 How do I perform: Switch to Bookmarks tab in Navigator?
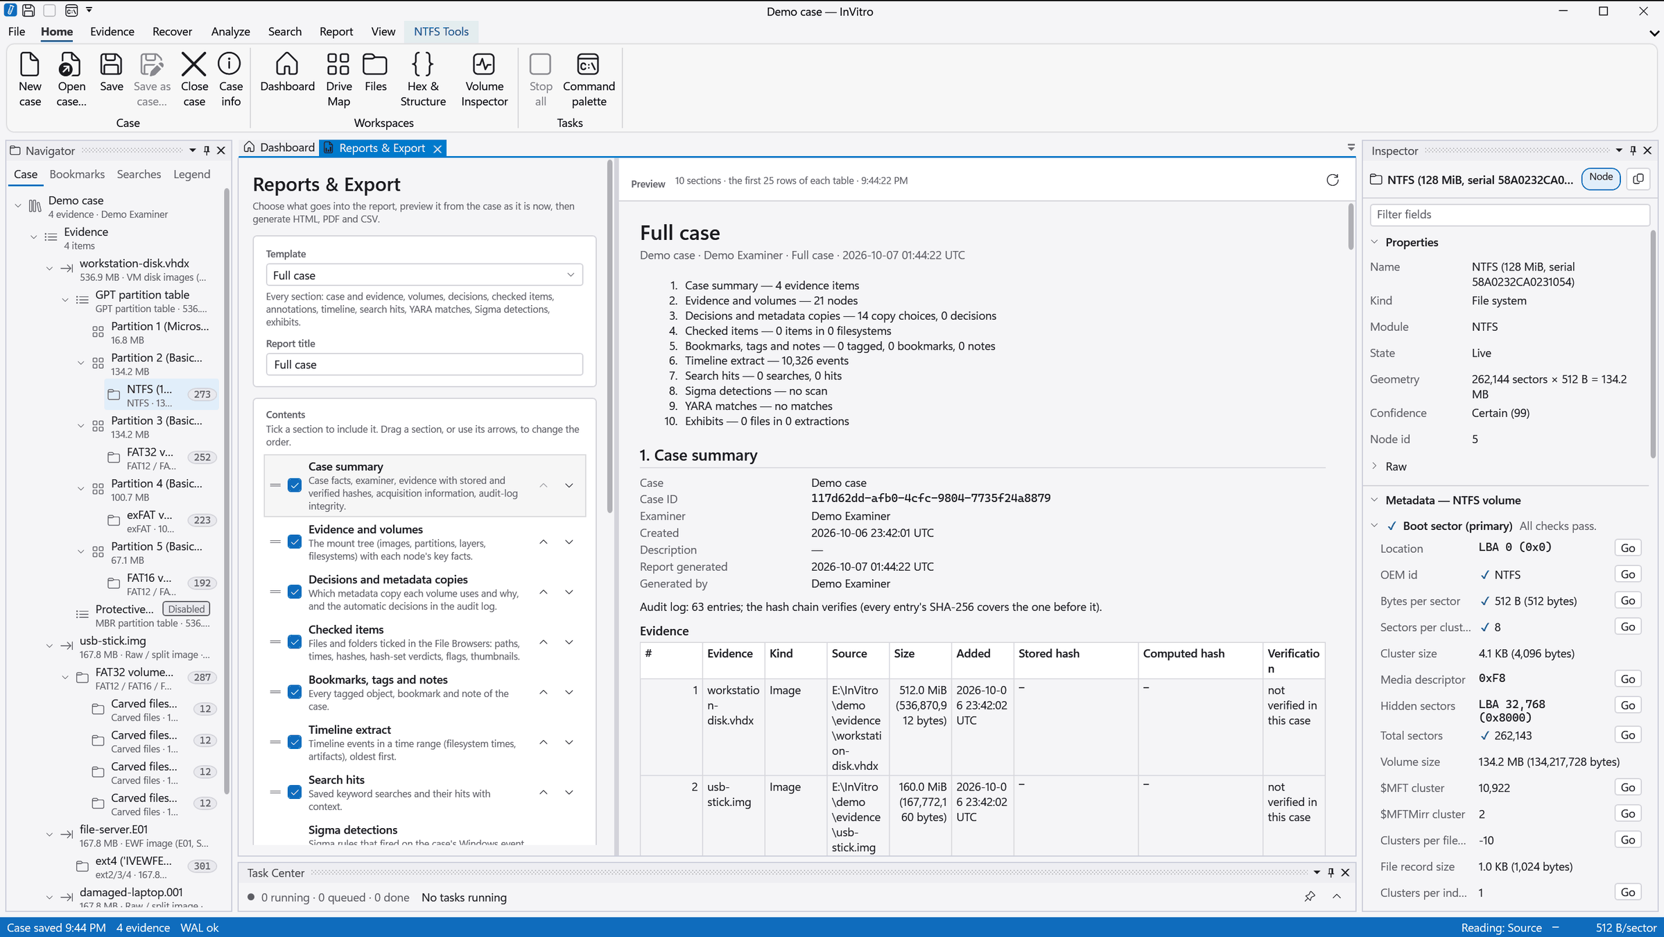point(77,174)
